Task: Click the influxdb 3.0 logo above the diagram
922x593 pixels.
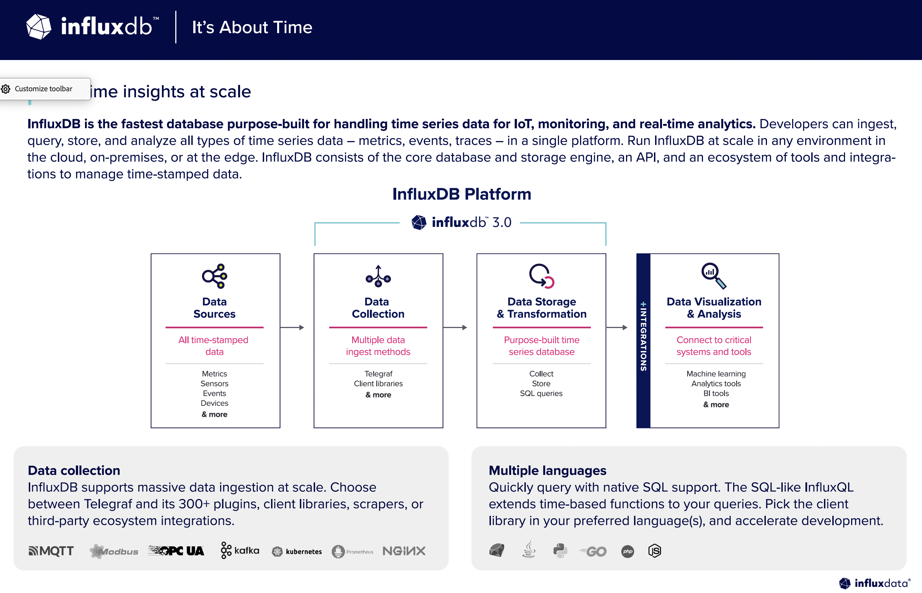Action: tap(461, 222)
